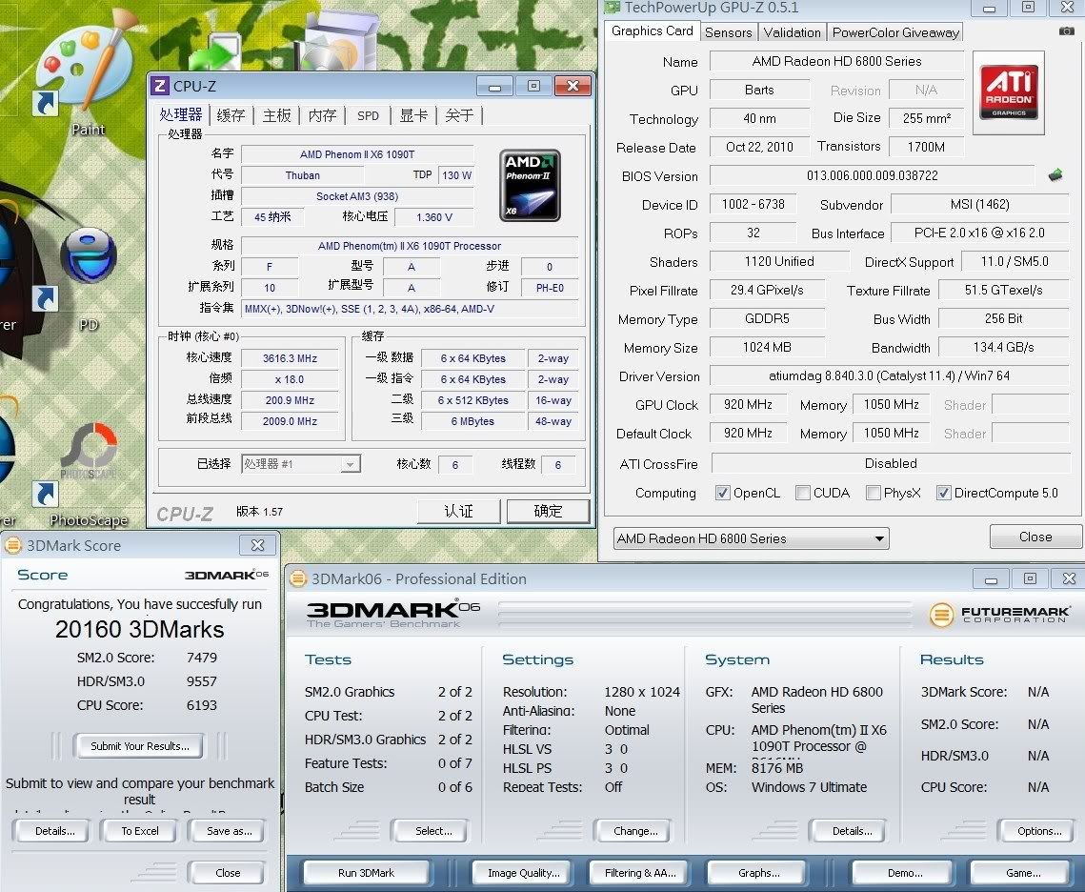The height and width of the screenshot is (892, 1085).
Task: Click the Save as... button
Action: pos(229,831)
